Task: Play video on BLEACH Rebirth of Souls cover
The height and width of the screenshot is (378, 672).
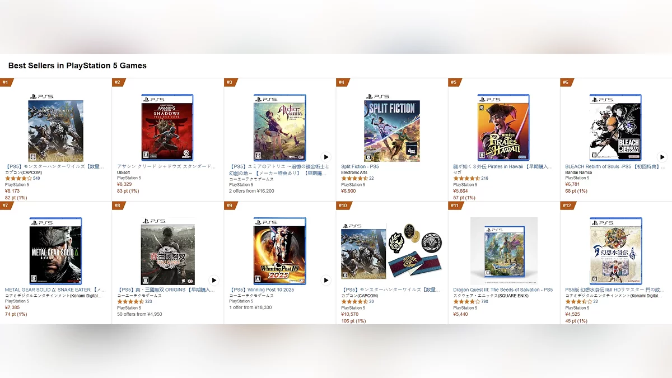Action: 662,157
